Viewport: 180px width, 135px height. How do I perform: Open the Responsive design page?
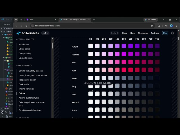[x=28, y=80]
